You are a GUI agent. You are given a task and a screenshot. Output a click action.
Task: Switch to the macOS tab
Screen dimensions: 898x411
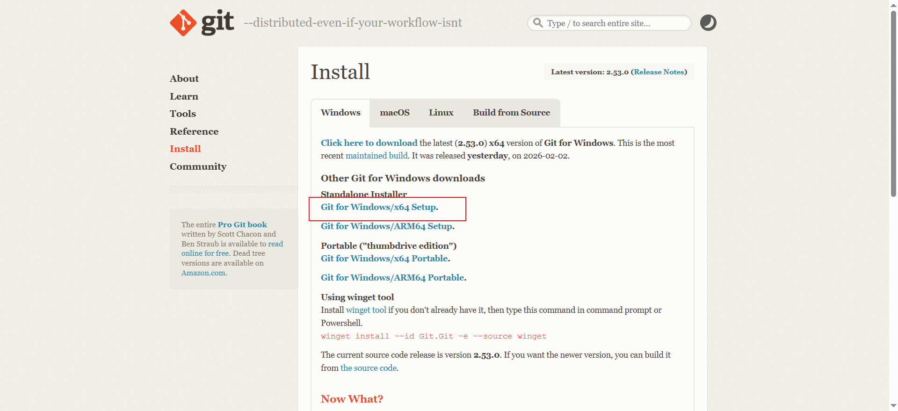[395, 113]
